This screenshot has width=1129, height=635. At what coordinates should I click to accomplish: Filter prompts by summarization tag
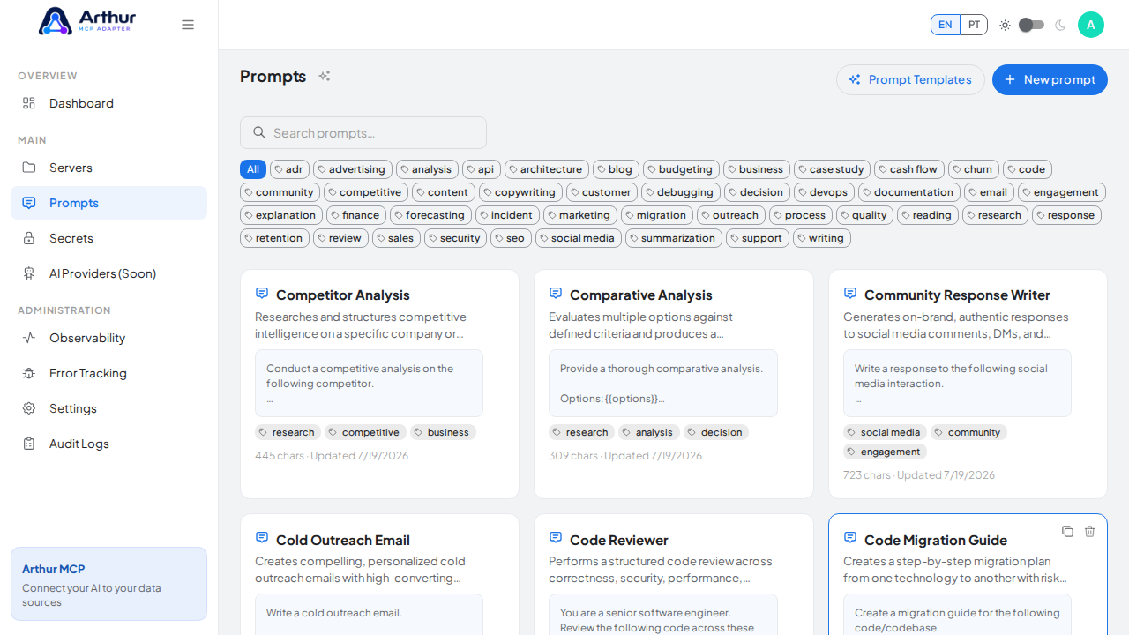coord(674,238)
